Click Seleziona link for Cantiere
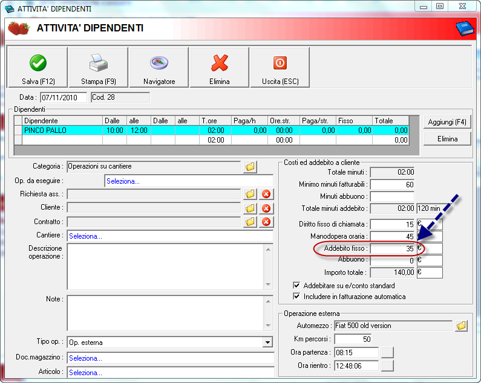 [x=85, y=236]
